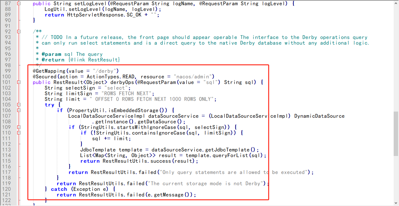Collapse the fold marker at line 87
Viewport: 399px width, 206px height.
pos(19,4)
